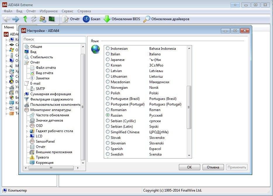Viewport: 273px width, 196px height.
Task: Select the Indonesian language radio button
Action: [108, 48]
